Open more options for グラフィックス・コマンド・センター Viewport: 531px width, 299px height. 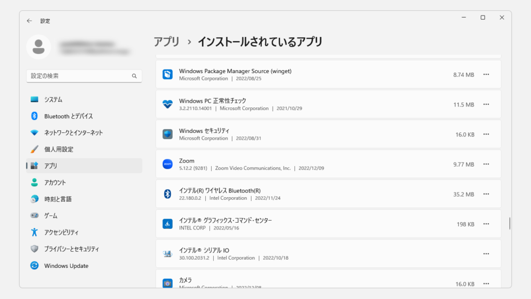click(x=486, y=224)
